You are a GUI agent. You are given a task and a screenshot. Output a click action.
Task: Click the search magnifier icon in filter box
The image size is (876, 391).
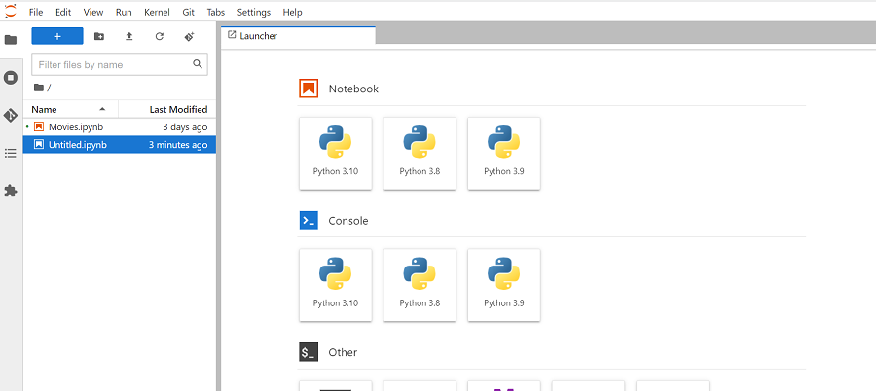click(x=198, y=64)
